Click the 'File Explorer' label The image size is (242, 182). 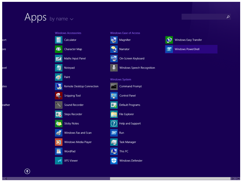pos(127,114)
